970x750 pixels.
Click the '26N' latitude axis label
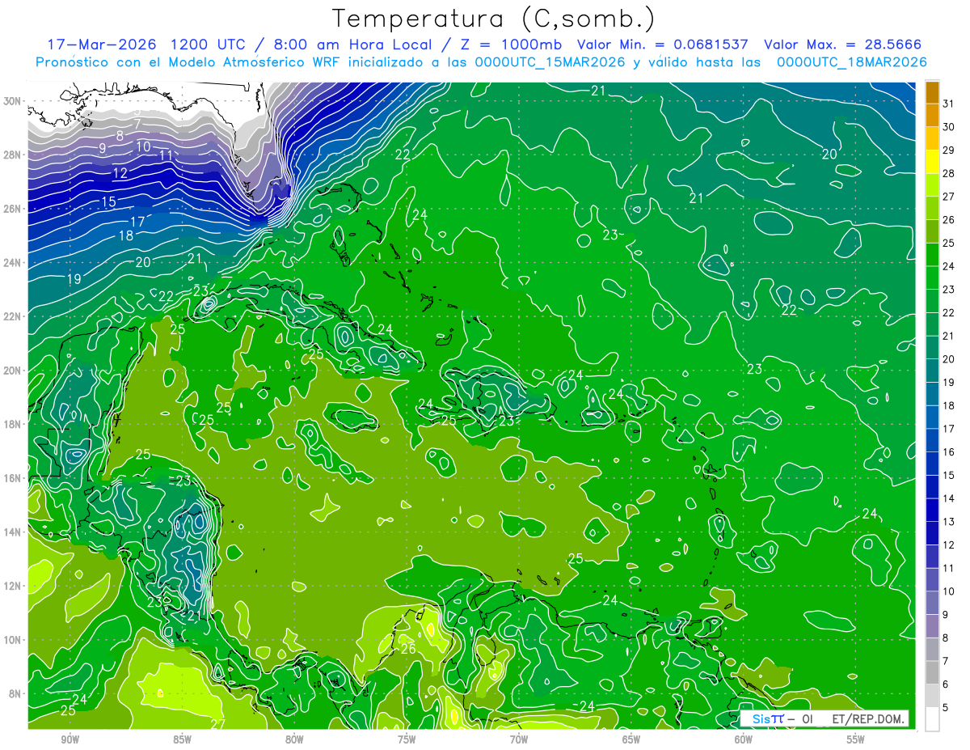[x=13, y=209]
